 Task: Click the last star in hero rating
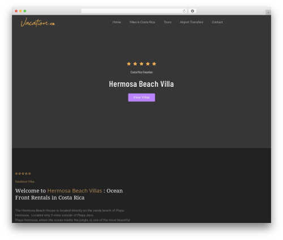154,64
